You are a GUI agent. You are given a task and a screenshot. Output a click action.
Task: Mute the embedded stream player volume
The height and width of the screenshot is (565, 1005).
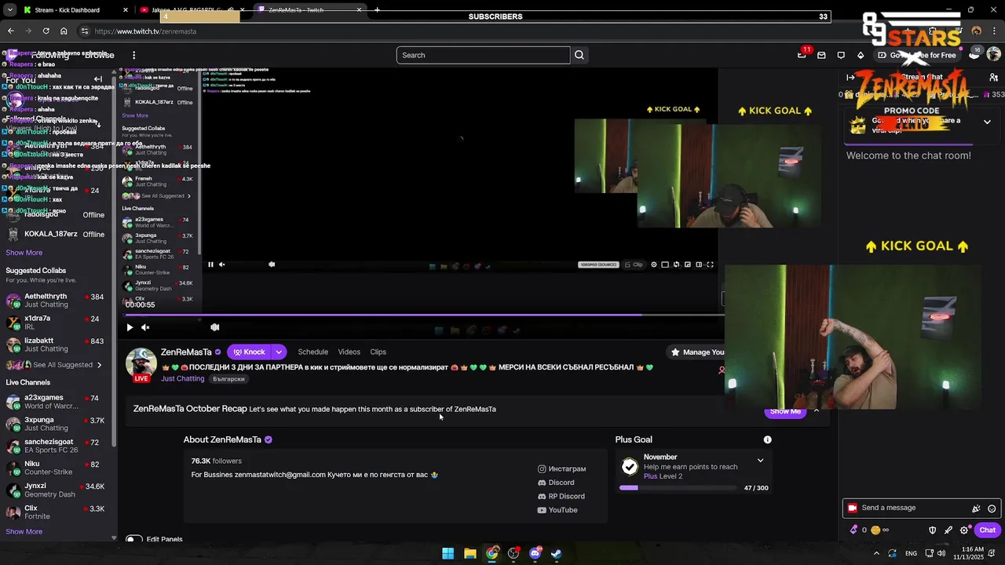tap(221, 264)
